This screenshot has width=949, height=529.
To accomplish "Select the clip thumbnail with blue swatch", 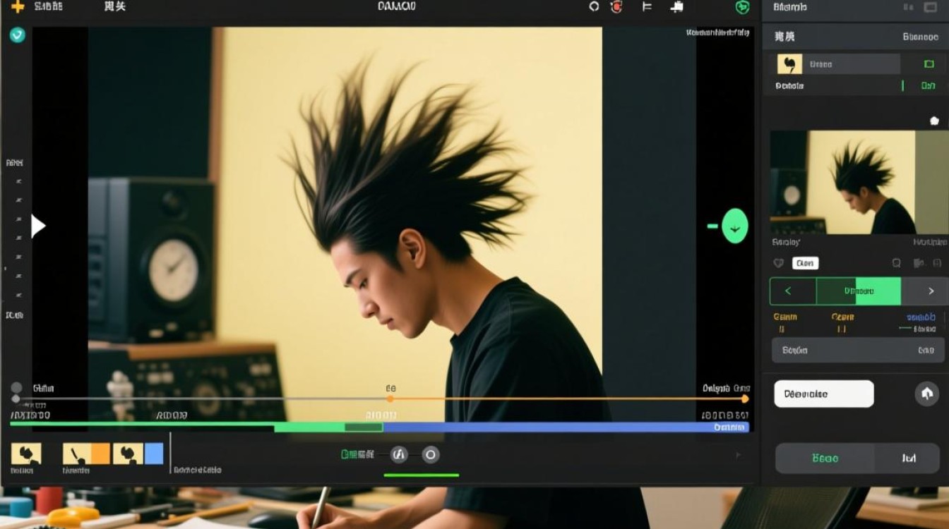I will (138, 454).
